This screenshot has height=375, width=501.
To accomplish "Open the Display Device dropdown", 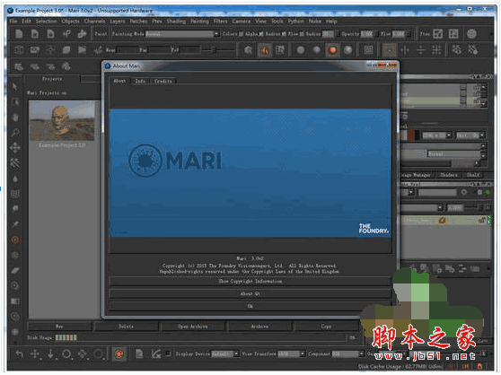I will pyautogui.click(x=225, y=353).
